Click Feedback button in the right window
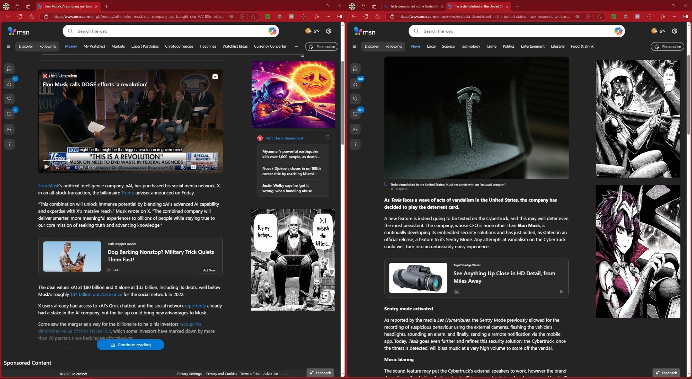Viewport: 692px width, 379px height. (666, 373)
